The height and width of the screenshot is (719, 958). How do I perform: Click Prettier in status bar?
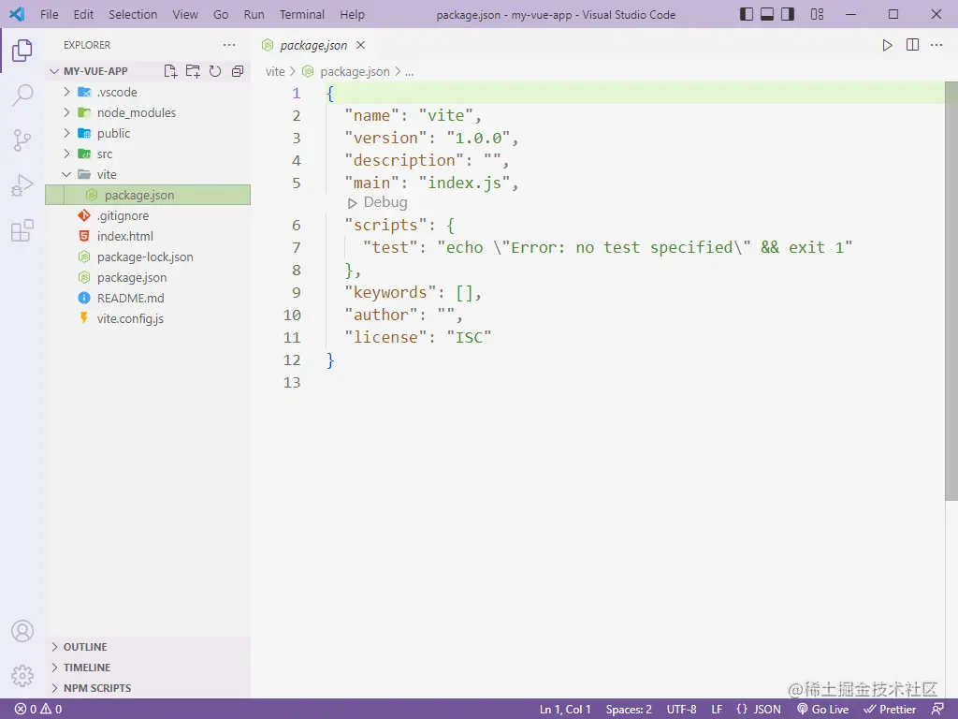click(890, 710)
